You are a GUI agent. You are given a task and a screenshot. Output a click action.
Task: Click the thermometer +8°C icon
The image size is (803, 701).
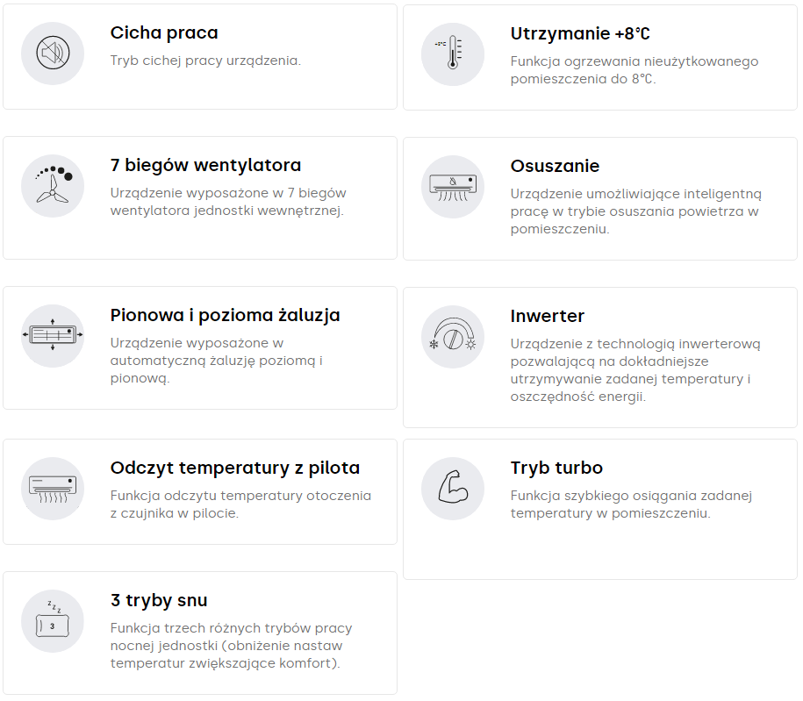click(453, 54)
